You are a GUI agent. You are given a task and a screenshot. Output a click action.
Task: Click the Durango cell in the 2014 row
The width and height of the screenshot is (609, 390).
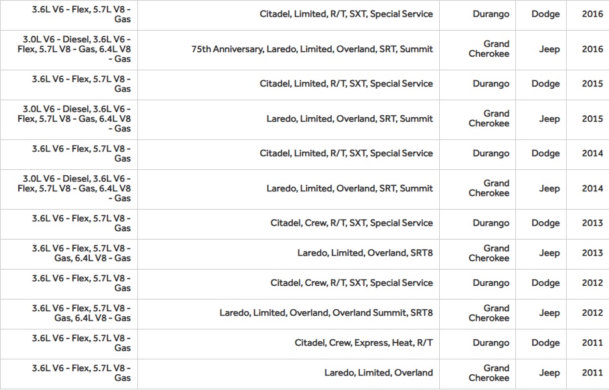[x=491, y=154]
